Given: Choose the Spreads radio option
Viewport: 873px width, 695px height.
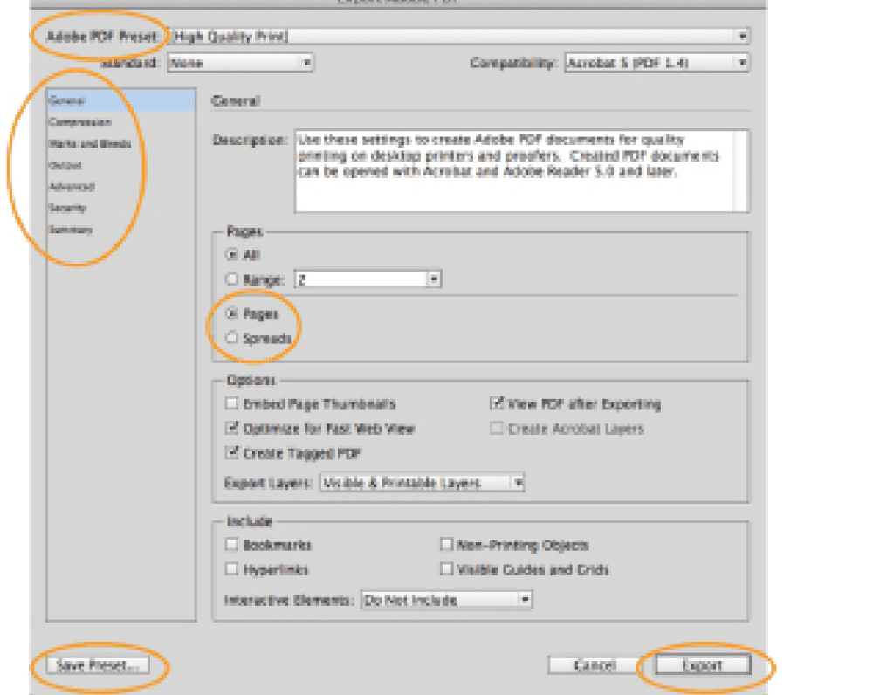Looking at the screenshot, I should [231, 338].
